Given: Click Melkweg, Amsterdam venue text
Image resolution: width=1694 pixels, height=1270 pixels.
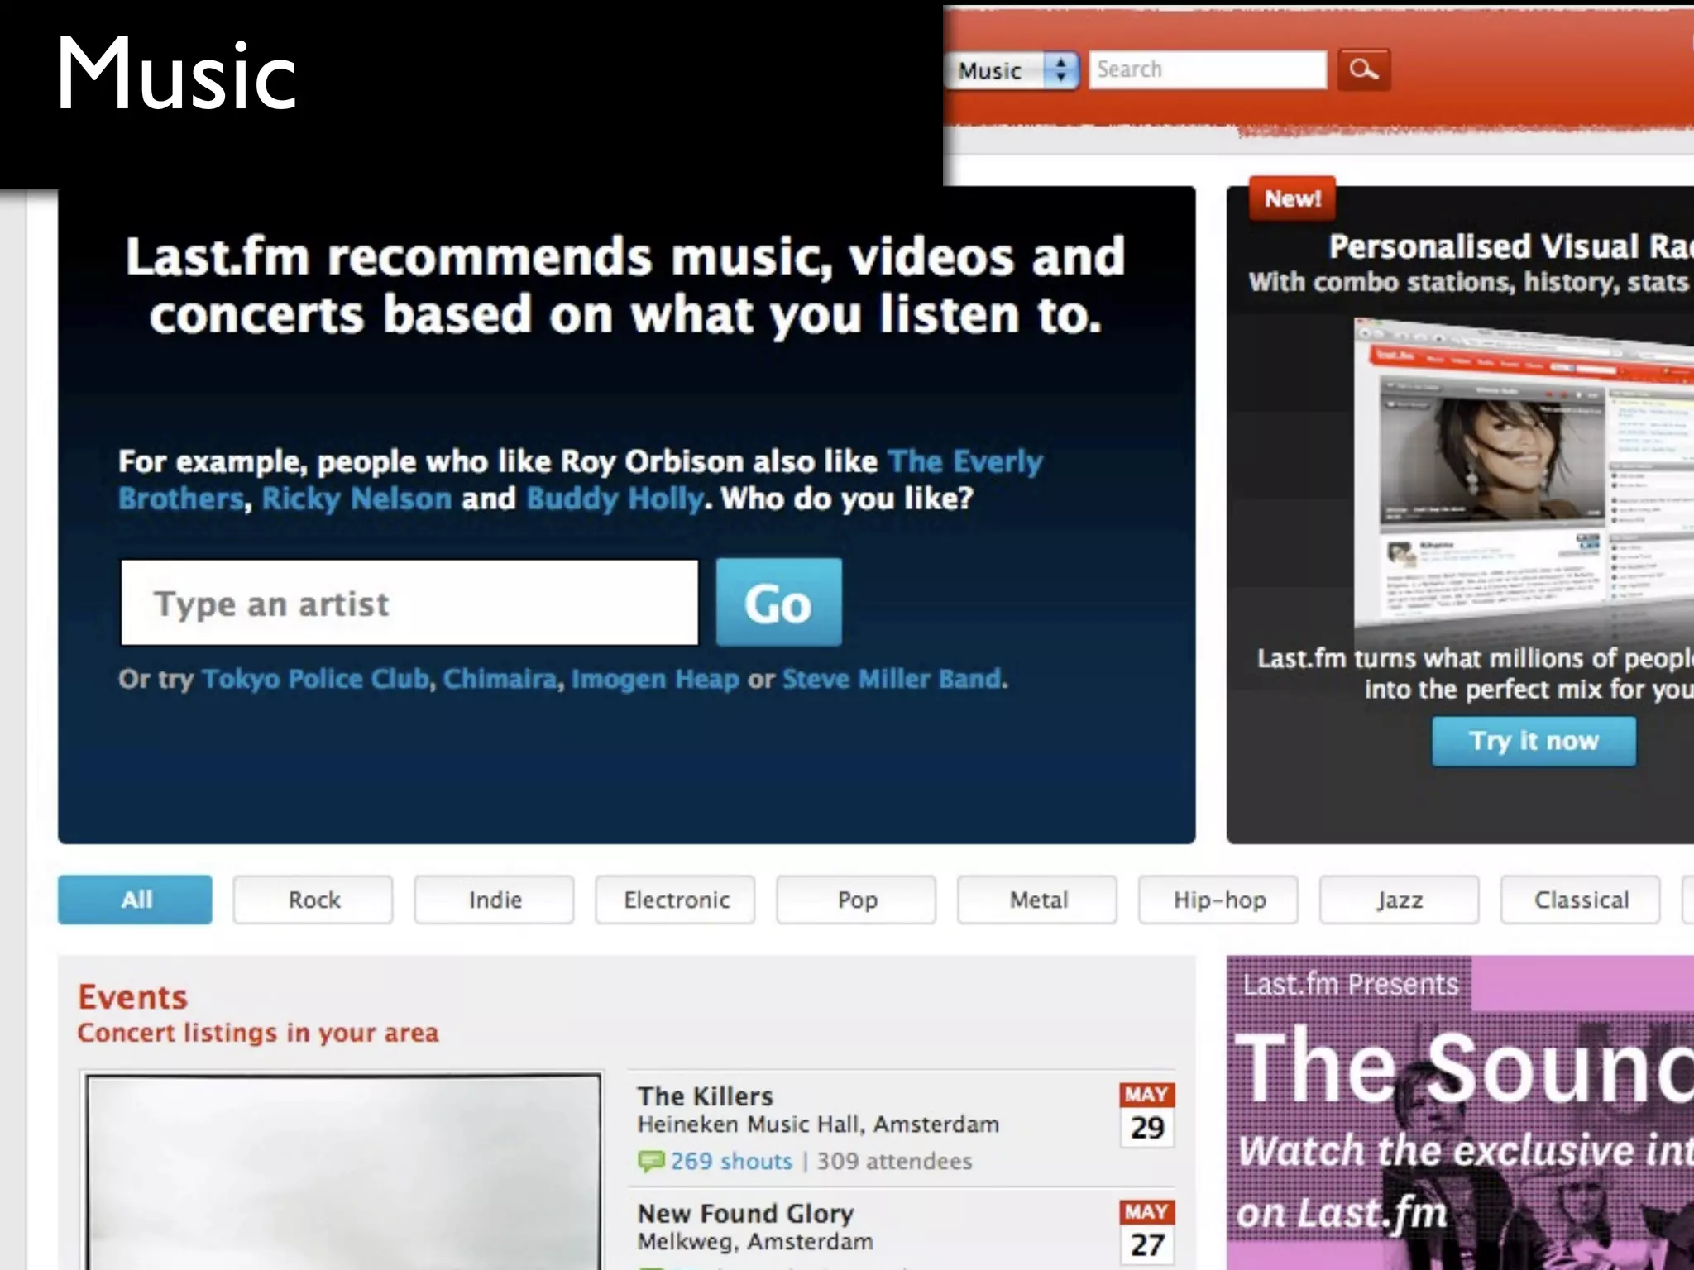Looking at the screenshot, I should point(755,1242).
